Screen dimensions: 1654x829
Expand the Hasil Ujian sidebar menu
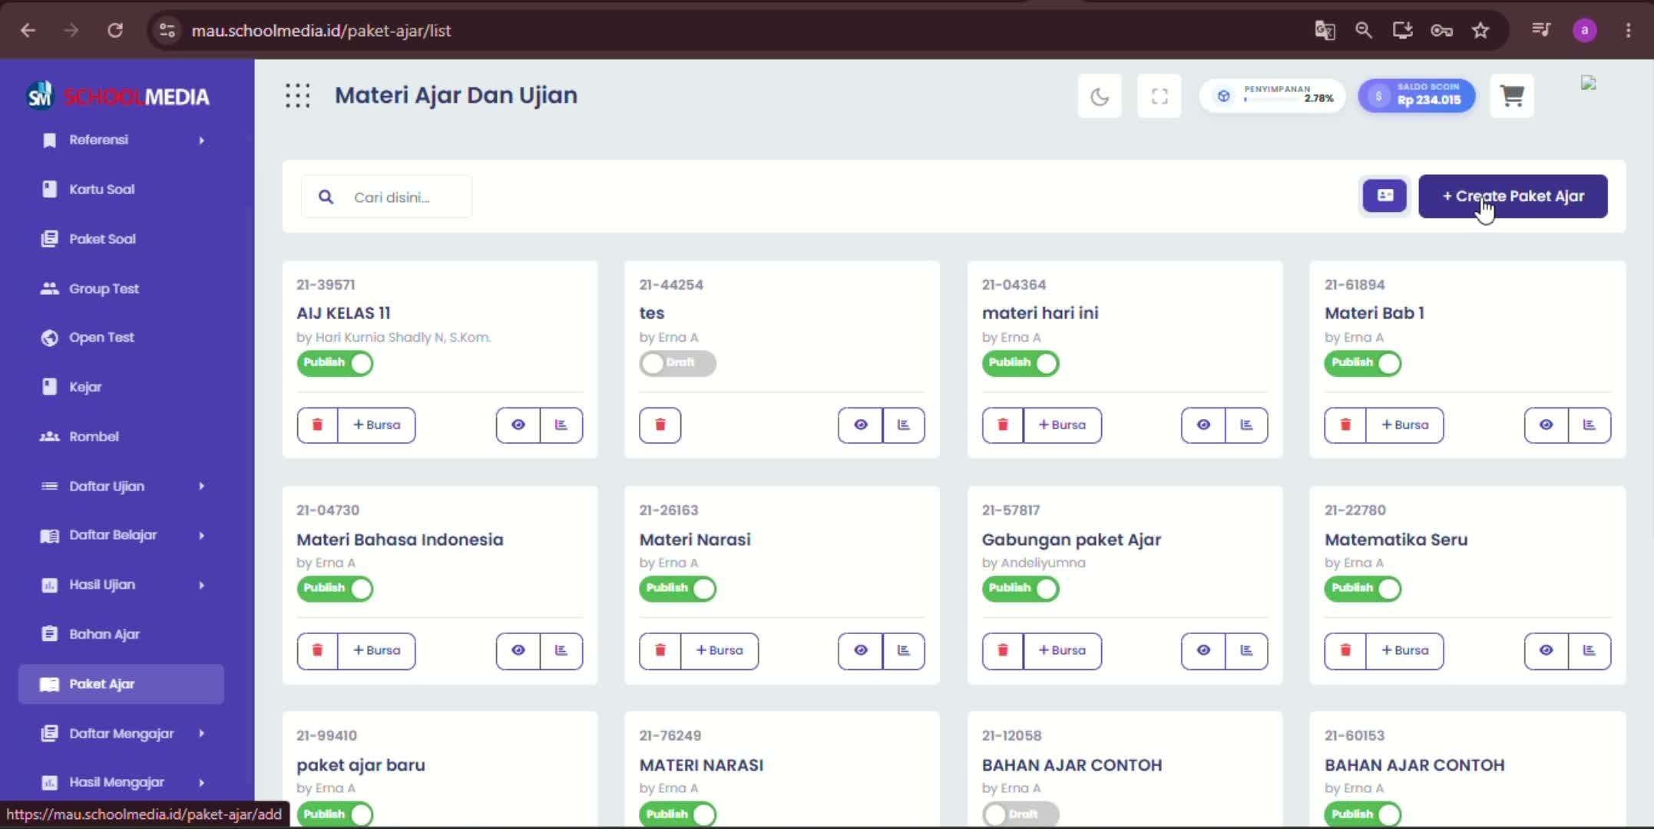tap(121, 585)
